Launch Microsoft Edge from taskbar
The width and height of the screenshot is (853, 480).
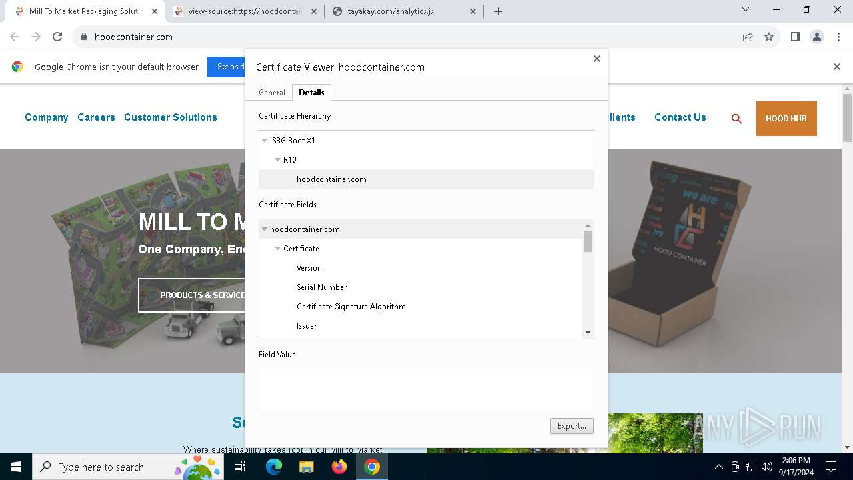pyautogui.click(x=274, y=467)
